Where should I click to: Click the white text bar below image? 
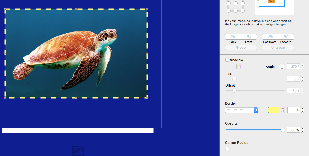tap(78, 131)
